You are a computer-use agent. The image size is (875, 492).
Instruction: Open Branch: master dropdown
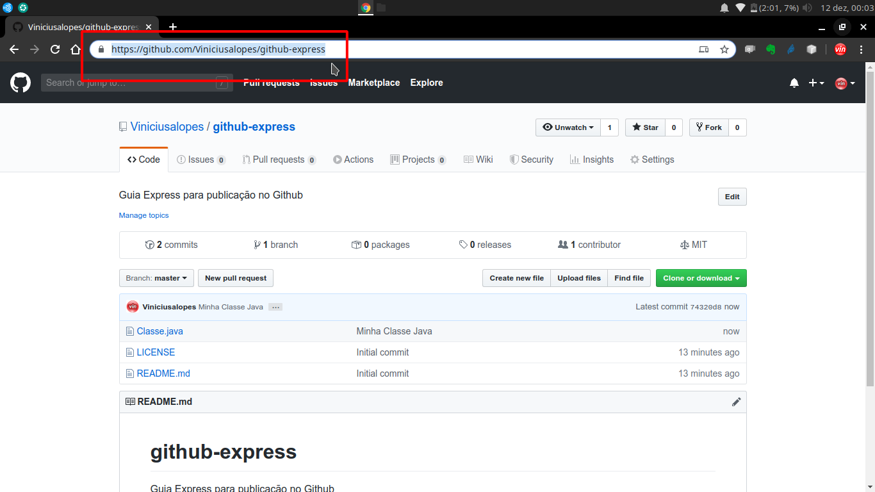coord(156,278)
